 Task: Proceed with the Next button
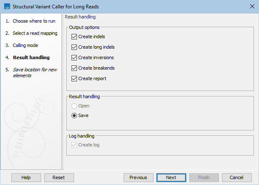coord(171,177)
